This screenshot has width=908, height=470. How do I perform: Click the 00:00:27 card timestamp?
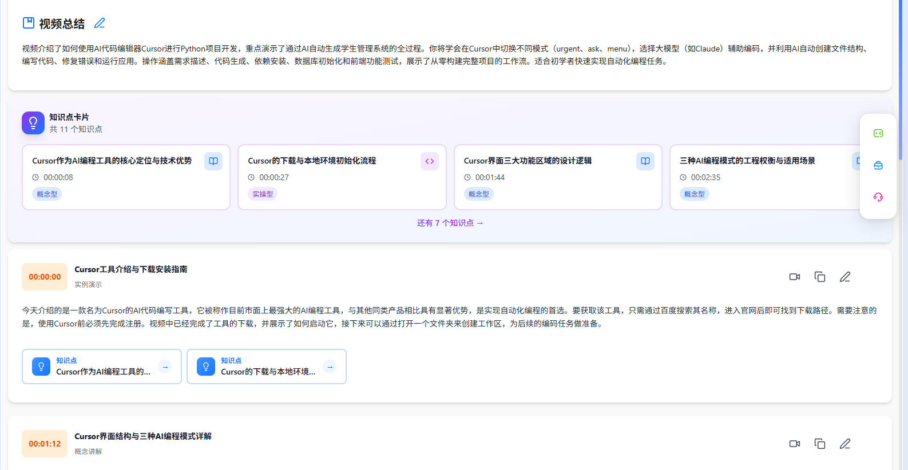point(274,177)
